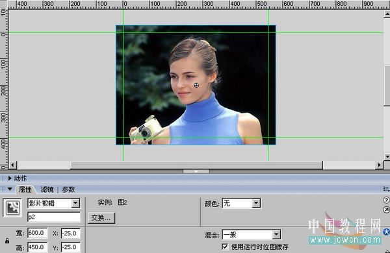
Task: Click the vertical scrollbar thumb
Action: 387,86
